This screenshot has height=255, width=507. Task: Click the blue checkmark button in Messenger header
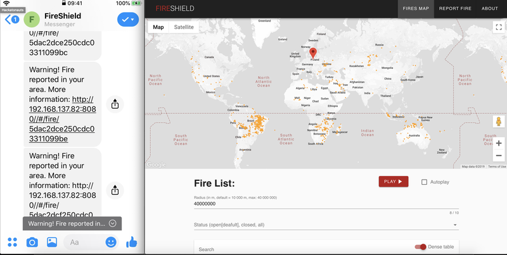pos(127,20)
